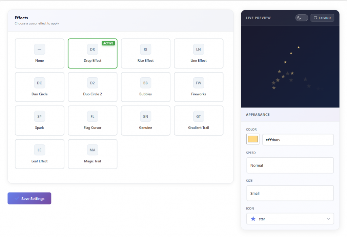The height and width of the screenshot is (237, 347).
Task: Click the DC icon badge for Duo Circle
Action: click(39, 83)
